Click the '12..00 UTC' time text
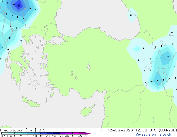This screenshot has height=137, width=177. click(x=146, y=130)
